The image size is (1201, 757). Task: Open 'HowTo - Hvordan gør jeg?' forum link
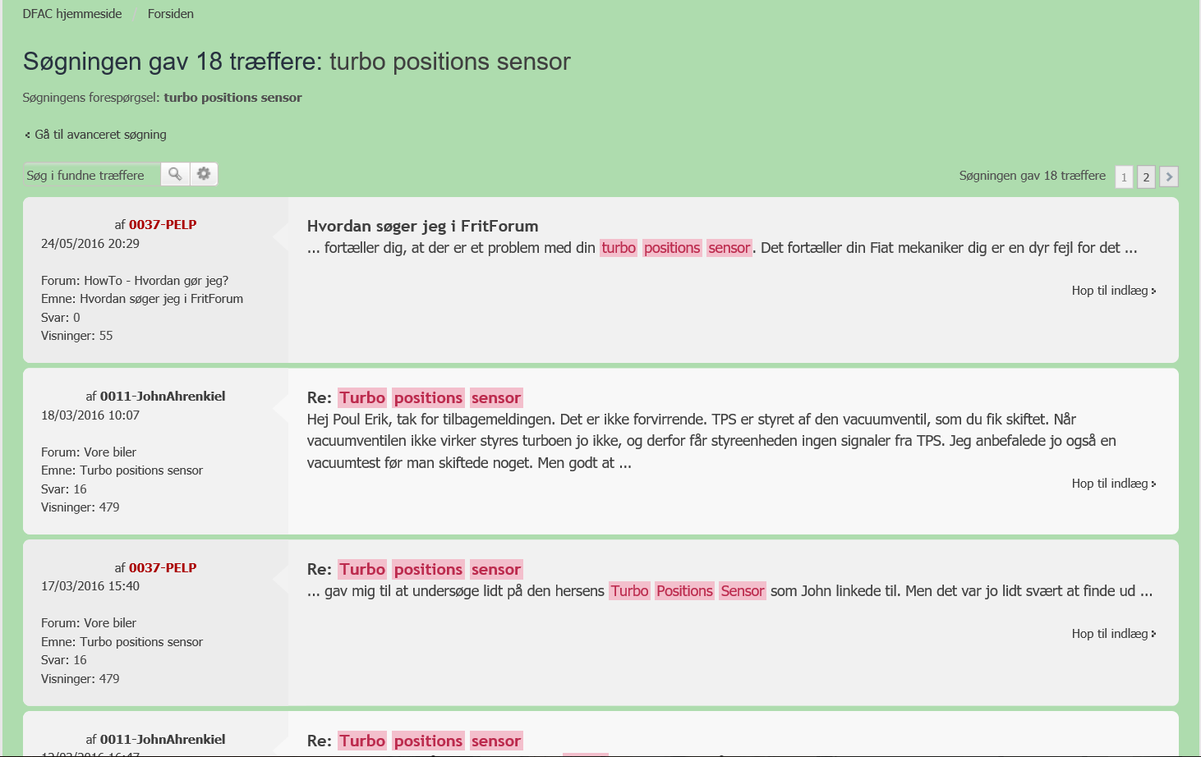click(156, 281)
